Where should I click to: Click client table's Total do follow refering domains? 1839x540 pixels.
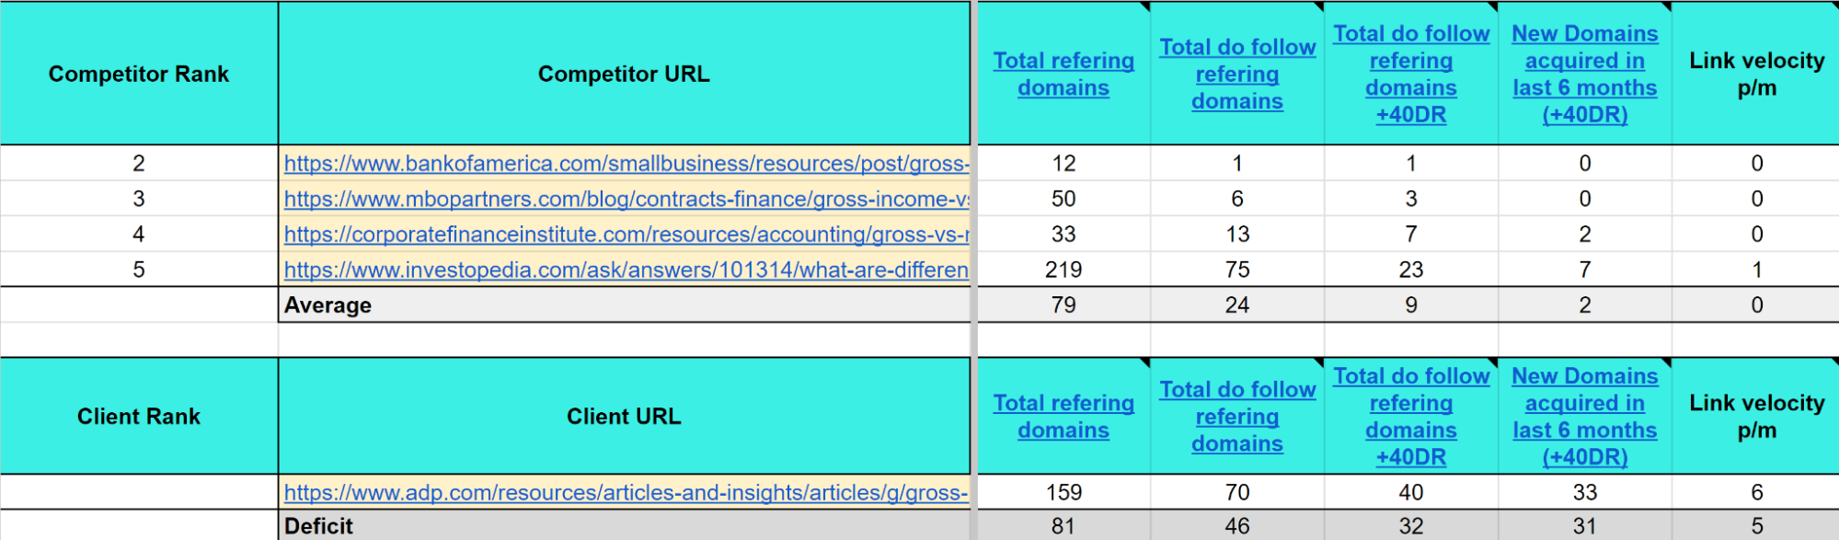tap(1236, 417)
